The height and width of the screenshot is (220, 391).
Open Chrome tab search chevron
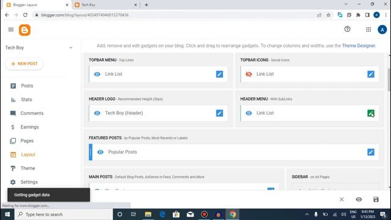point(346,4)
